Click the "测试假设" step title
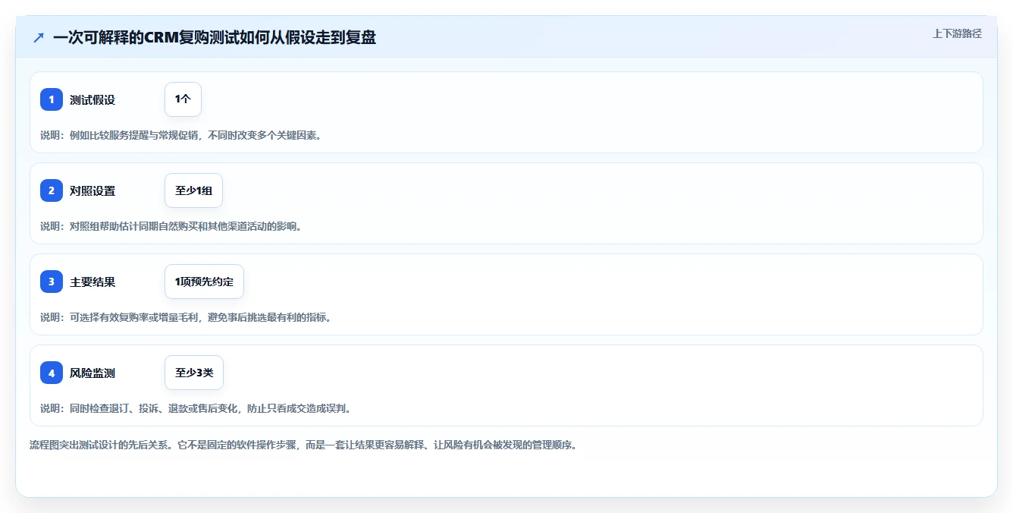Screen dimensions: 1013x513 pyautogui.click(x=93, y=99)
